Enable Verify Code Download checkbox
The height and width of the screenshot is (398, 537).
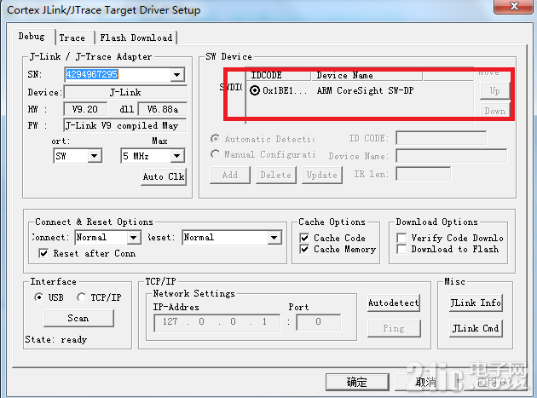(x=401, y=238)
